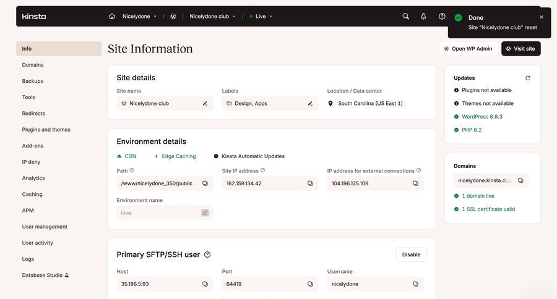Open Logs in the sidebar

click(x=28, y=259)
